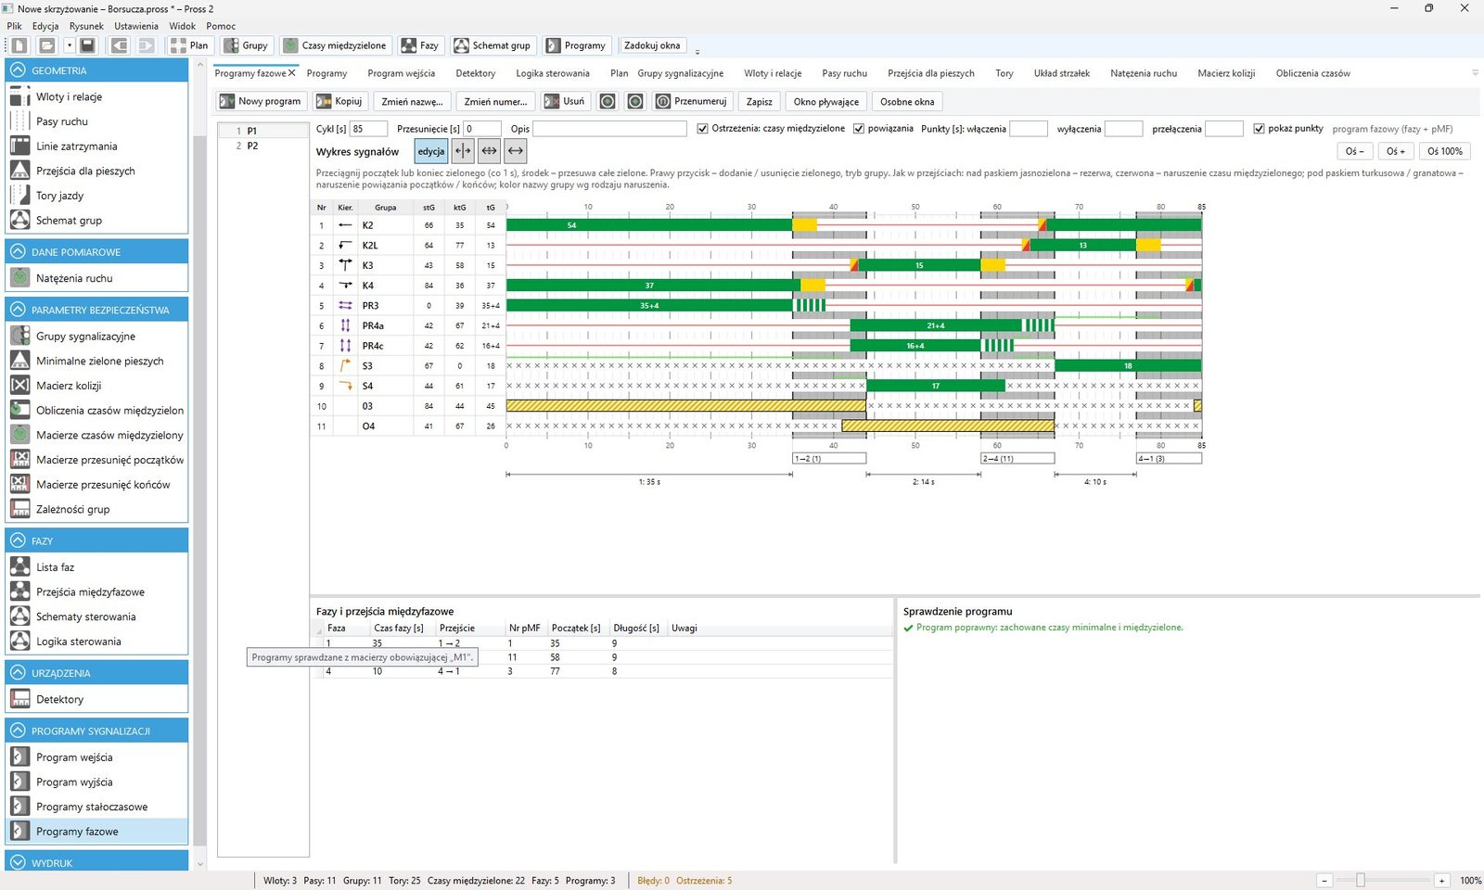
Task: Toggle the edycja mode button
Action: coord(431,151)
